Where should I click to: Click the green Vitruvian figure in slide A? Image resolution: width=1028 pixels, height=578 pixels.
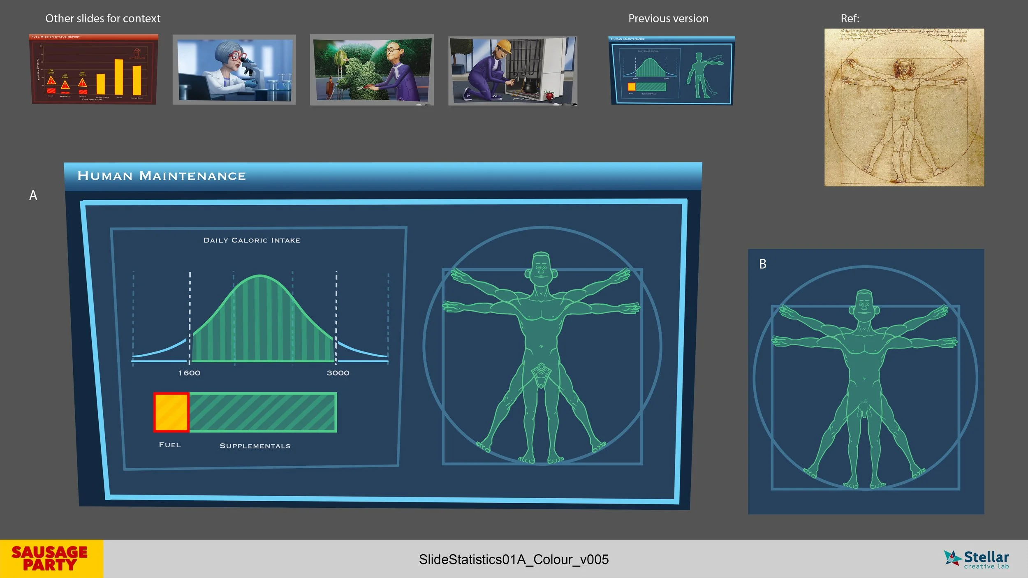(542, 358)
